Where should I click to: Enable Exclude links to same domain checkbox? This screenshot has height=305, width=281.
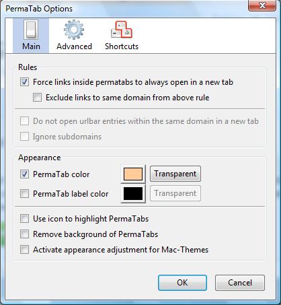point(37,98)
